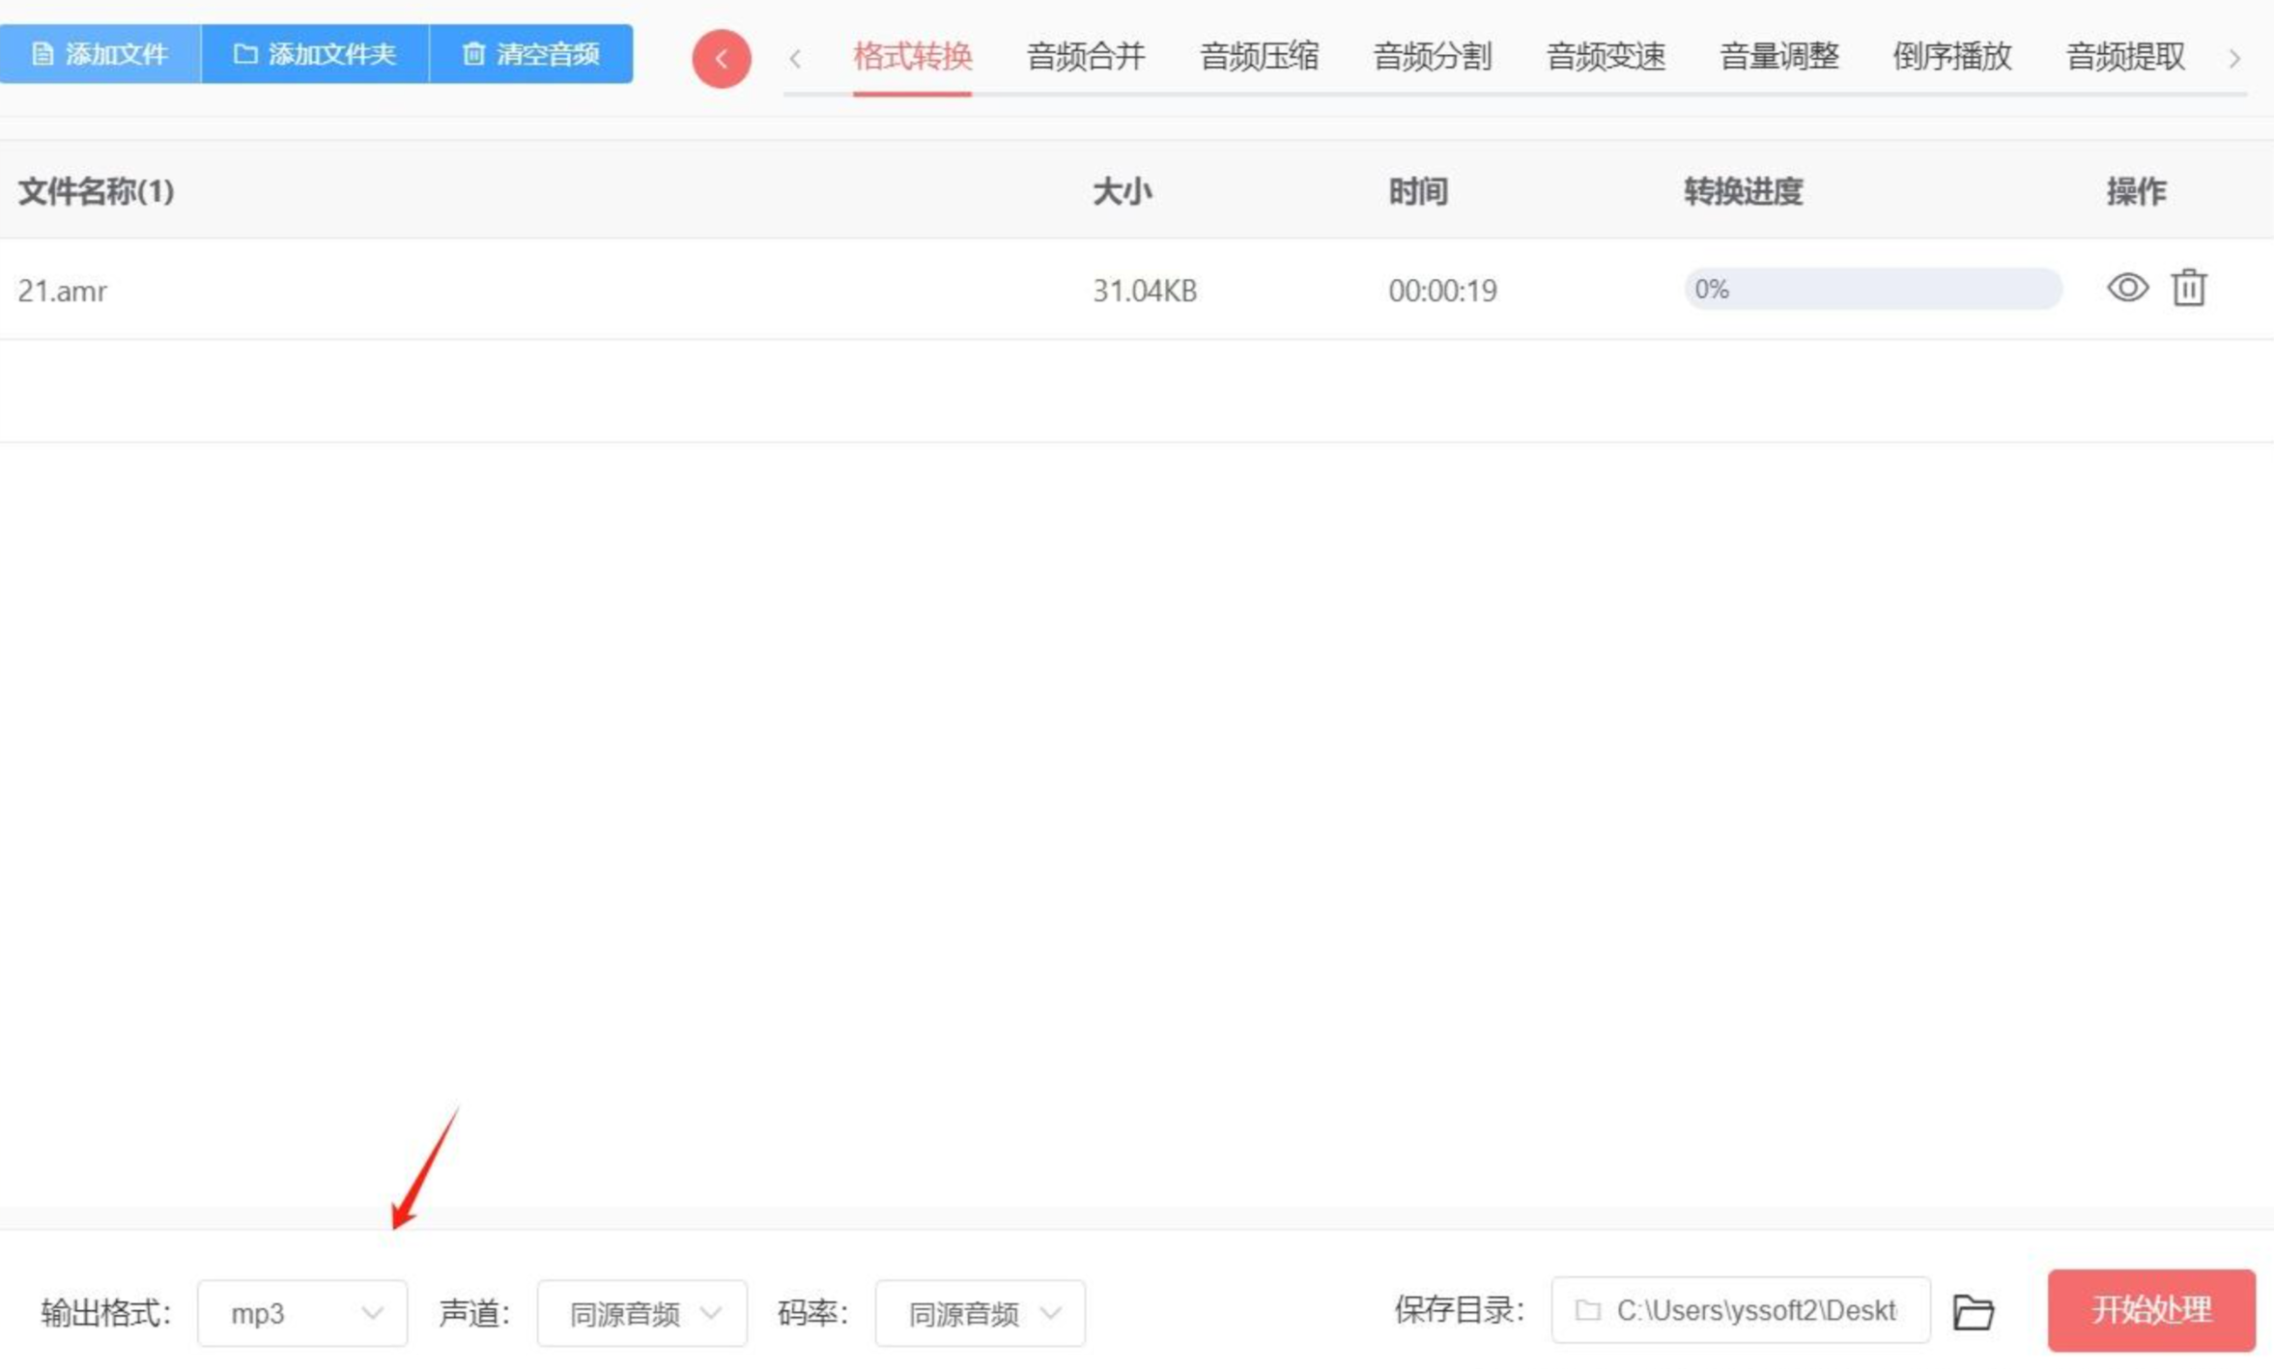Select the file name 21.amr
The height and width of the screenshot is (1369, 2274).
coord(62,291)
